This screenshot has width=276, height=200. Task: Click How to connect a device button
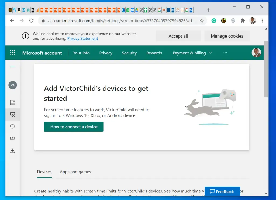(74, 127)
